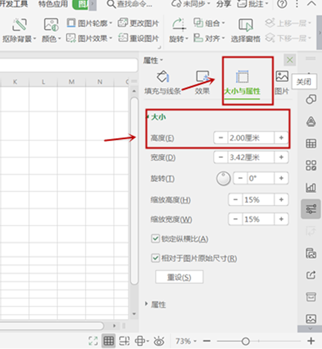
Task: Select normal grid view in status bar
Action: (x=109, y=341)
